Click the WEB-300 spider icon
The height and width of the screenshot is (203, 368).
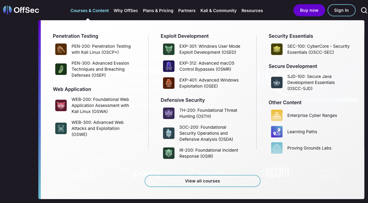coord(61,128)
